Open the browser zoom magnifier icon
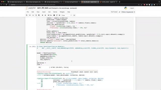The width and height of the screenshot is (161, 90). (139, 5)
